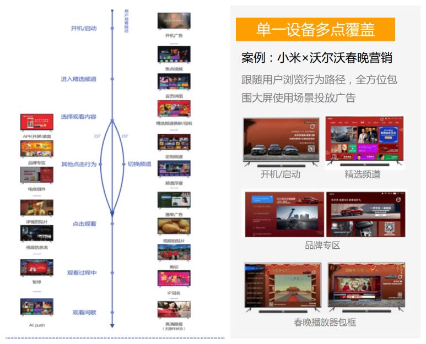Open the 暂停 TV thumbnail
This screenshot has width=426, height=344.
click(x=37, y=267)
